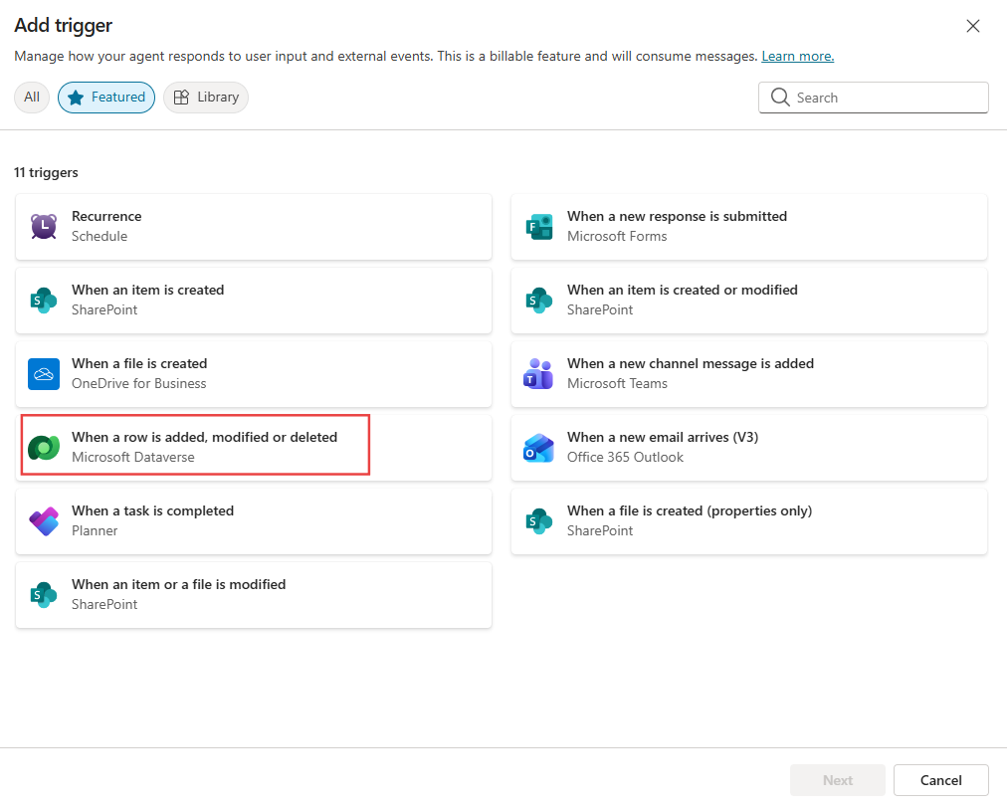
Task: Choose 'When a new email arrives (V3)'
Action: pyautogui.click(x=749, y=448)
